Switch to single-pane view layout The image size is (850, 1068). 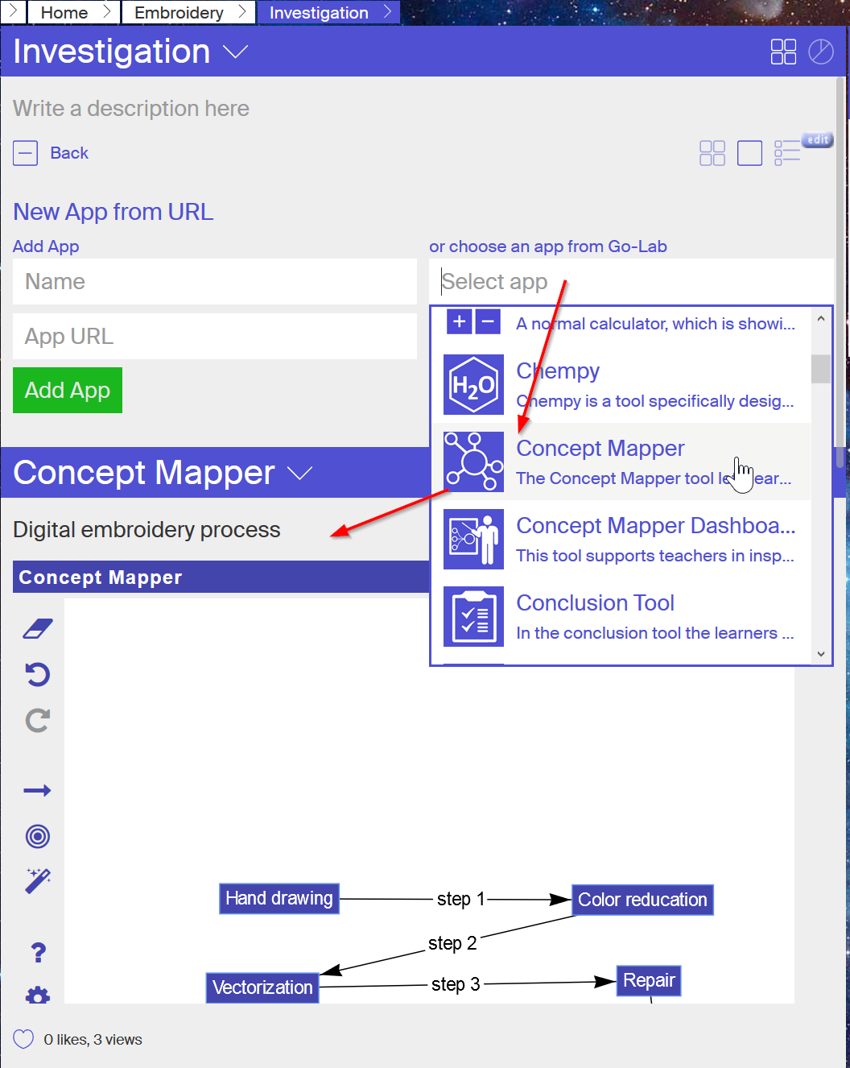(749, 153)
